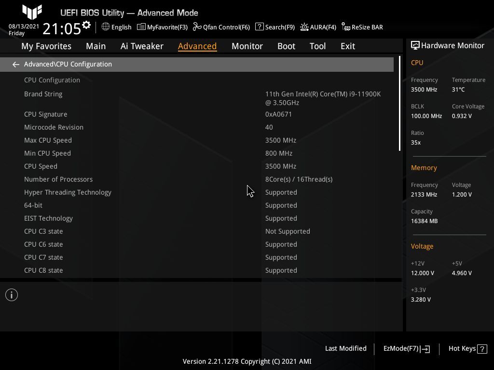
Task: Click the Core Voltage 0.932 V reading
Action: tap(462, 116)
